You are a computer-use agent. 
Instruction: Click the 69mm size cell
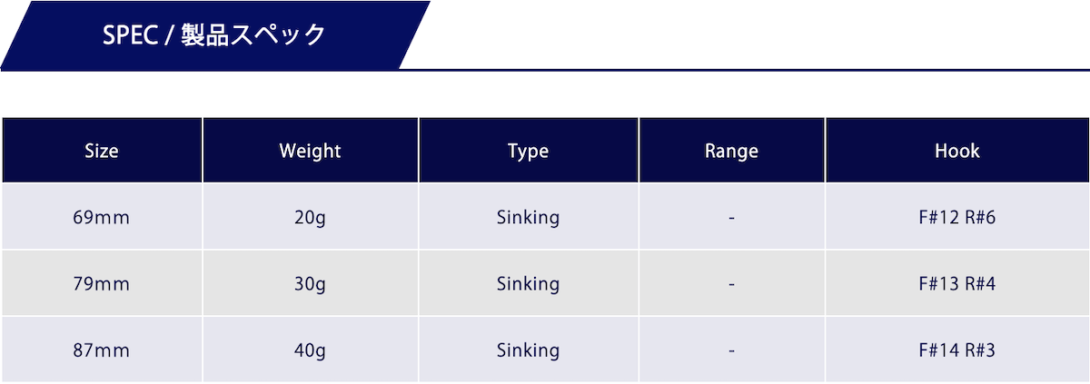102,218
